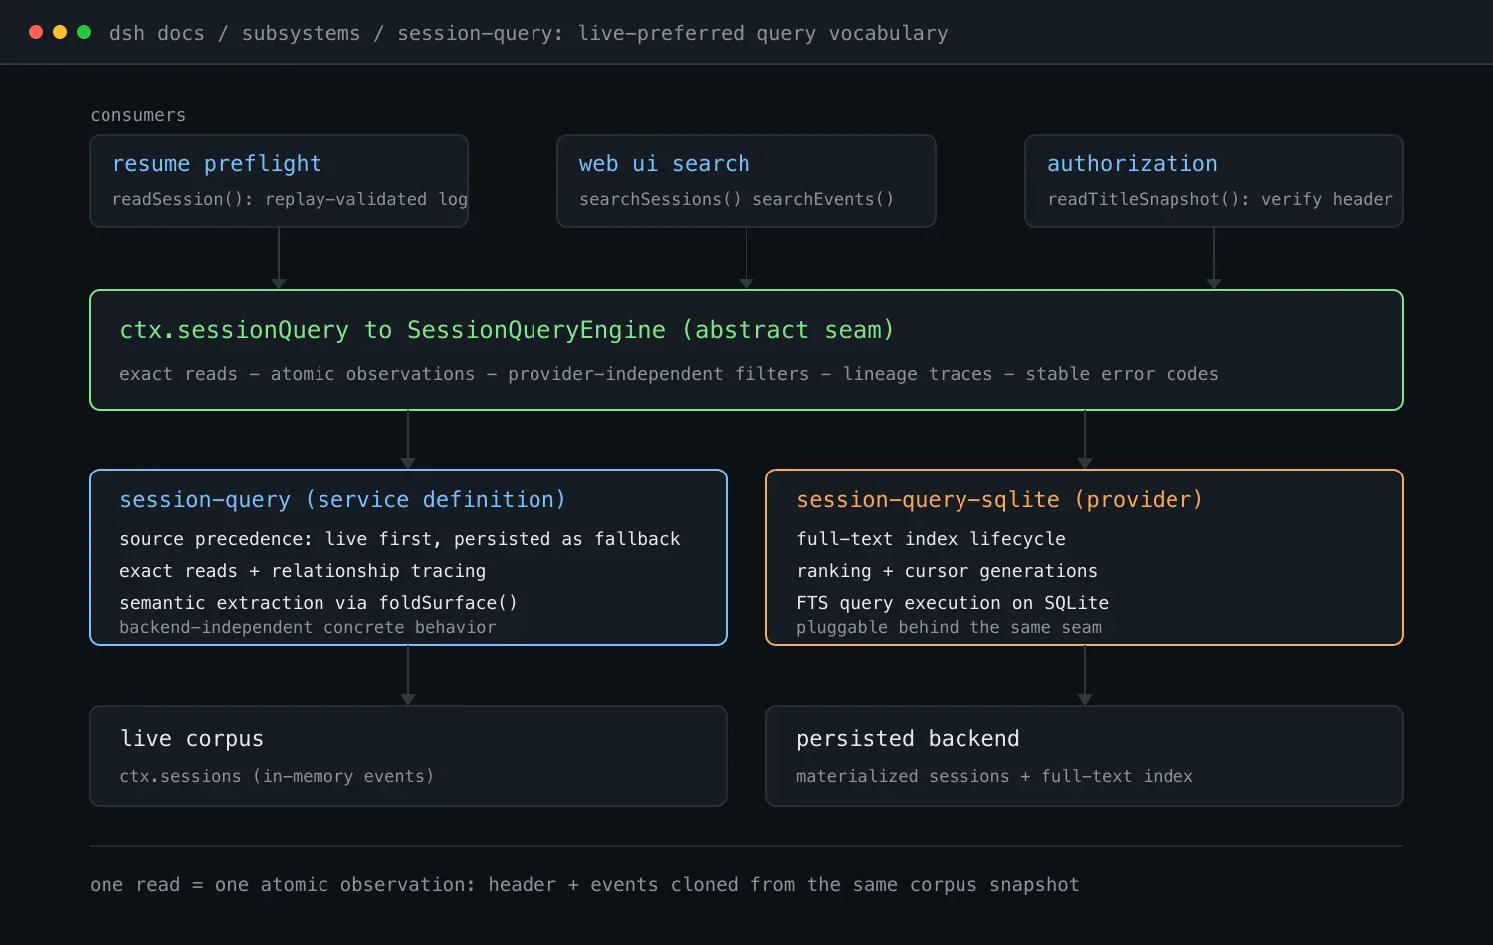Select the "persisted backend" box heading
The height and width of the screenshot is (945, 1493).
pyautogui.click(x=908, y=738)
